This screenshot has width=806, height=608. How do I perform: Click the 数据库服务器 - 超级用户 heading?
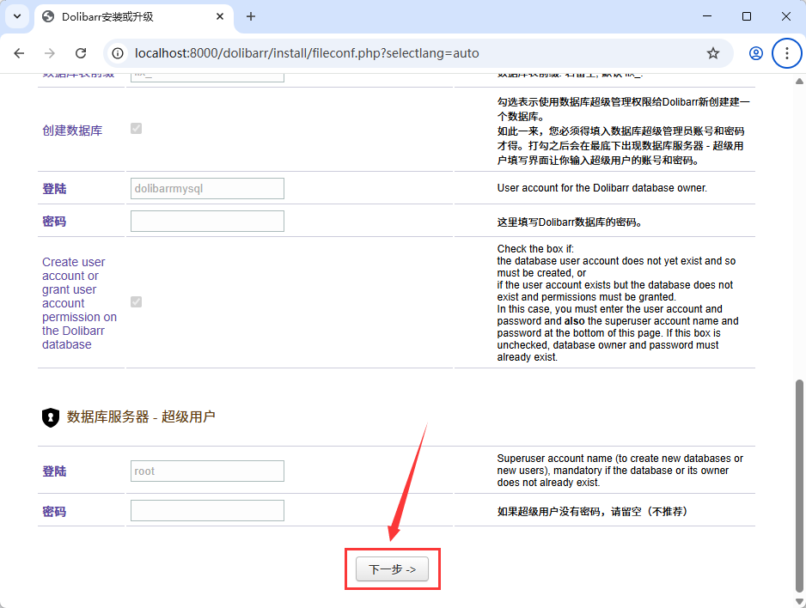click(x=141, y=416)
